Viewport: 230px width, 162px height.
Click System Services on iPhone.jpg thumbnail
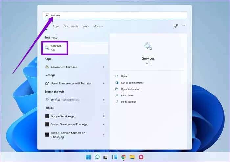(x=47, y=124)
